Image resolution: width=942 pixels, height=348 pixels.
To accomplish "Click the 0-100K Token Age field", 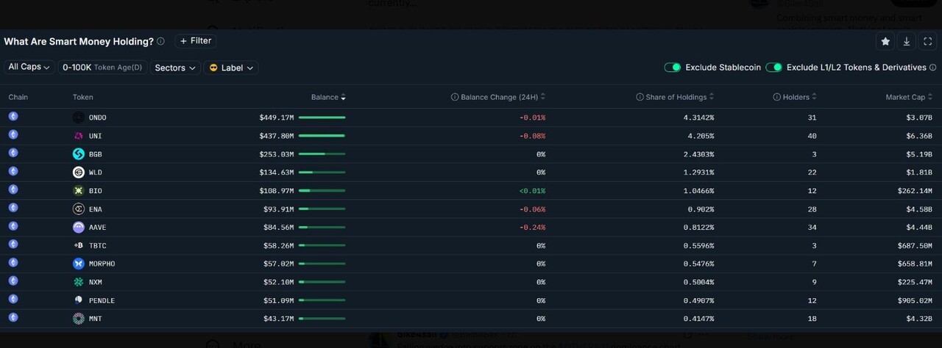I will (x=102, y=68).
